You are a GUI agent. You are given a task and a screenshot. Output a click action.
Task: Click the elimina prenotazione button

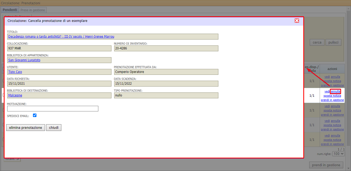(x=25, y=127)
